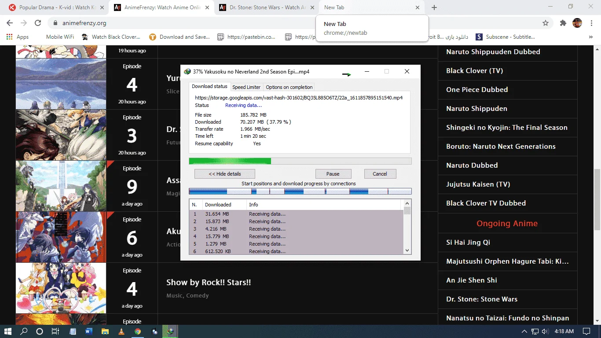Click the Episode 9 thumbnail image
The width and height of the screenshot is (601, 338).
[61, 186]
